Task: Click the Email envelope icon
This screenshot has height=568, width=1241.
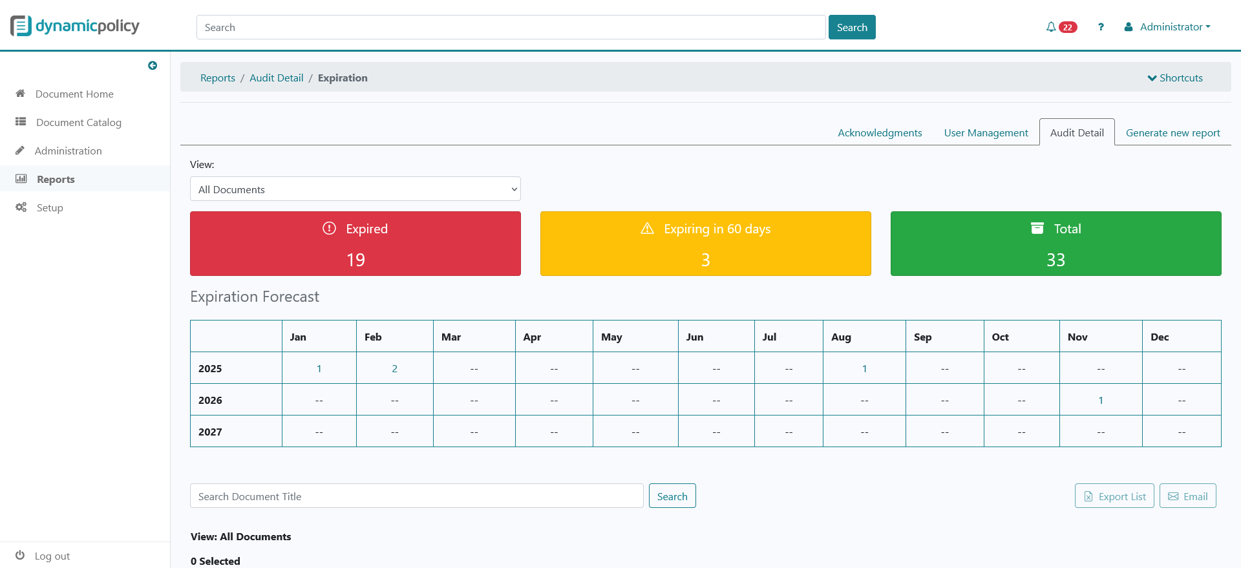Action: coord(1173,496)
